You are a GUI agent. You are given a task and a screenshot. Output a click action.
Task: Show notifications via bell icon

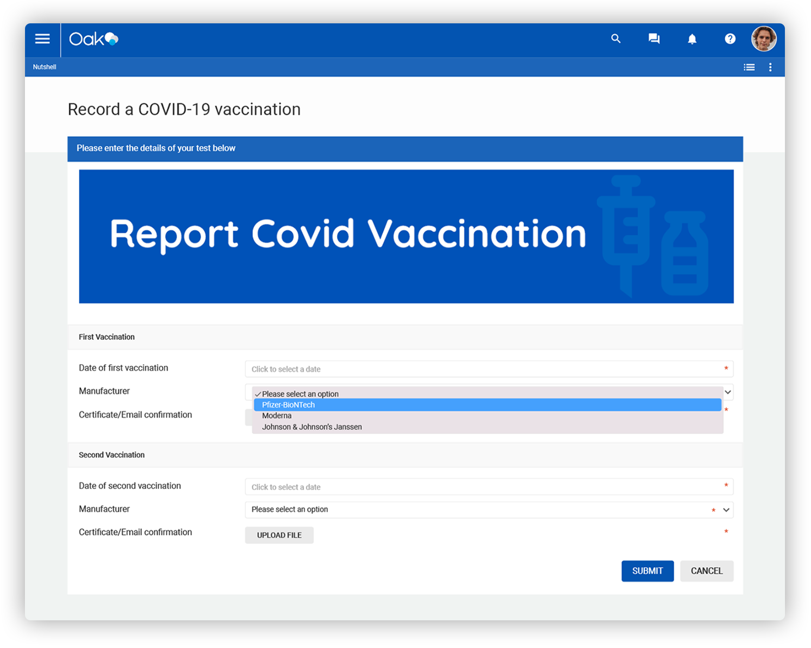coord(692,39)
